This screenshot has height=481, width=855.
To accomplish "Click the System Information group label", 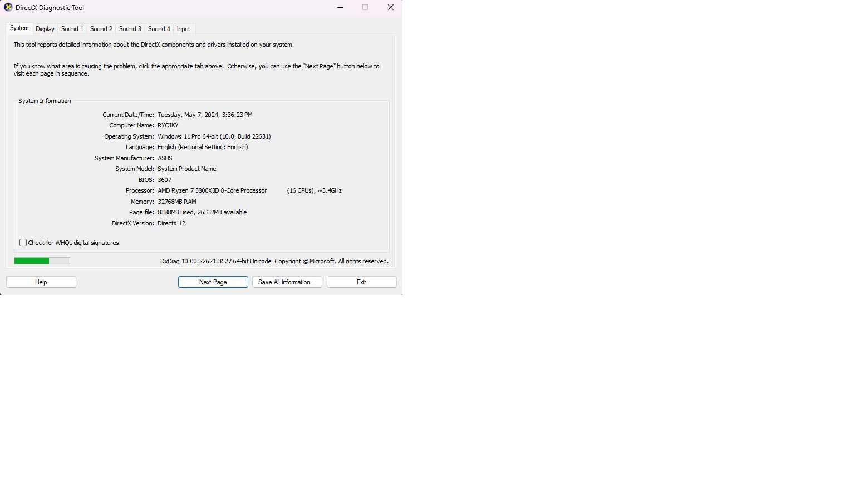I will tap(45, 101).
